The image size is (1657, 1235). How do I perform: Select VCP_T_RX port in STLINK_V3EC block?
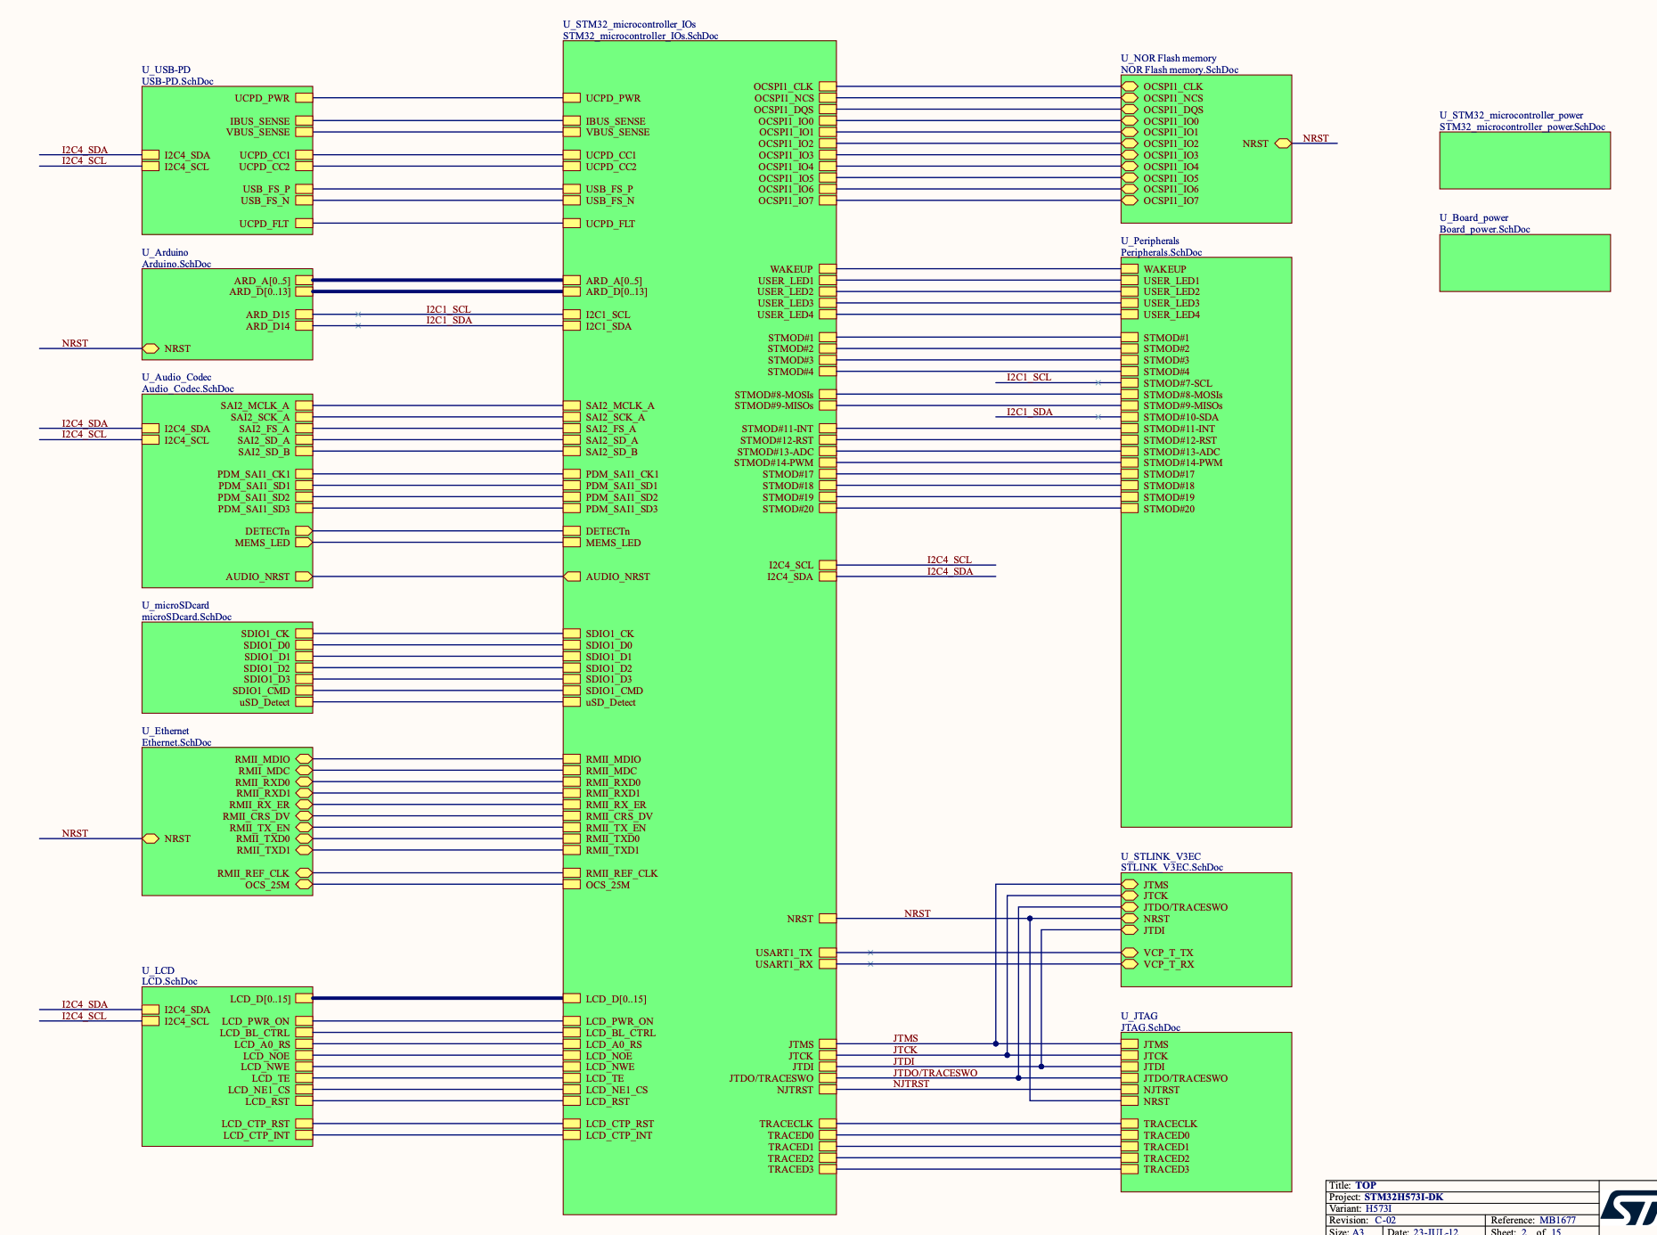(x=1130, y=964)
